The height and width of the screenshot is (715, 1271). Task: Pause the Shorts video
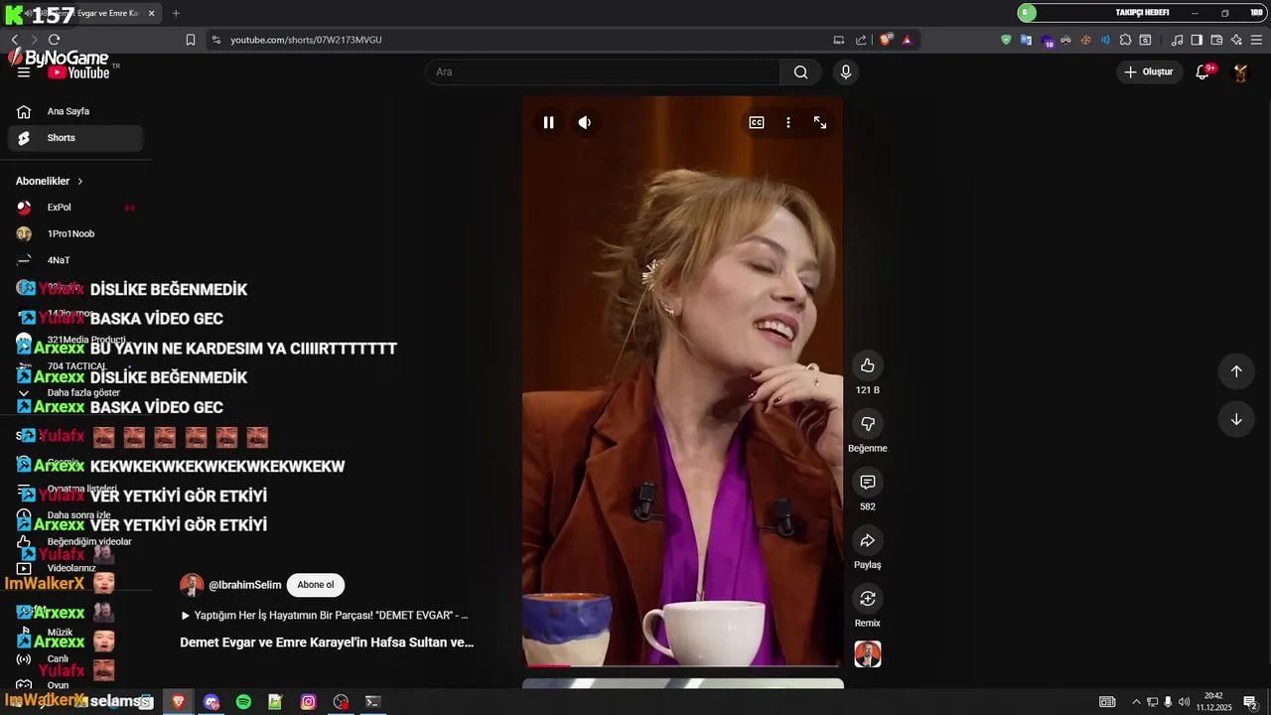(x=548, y=122)
